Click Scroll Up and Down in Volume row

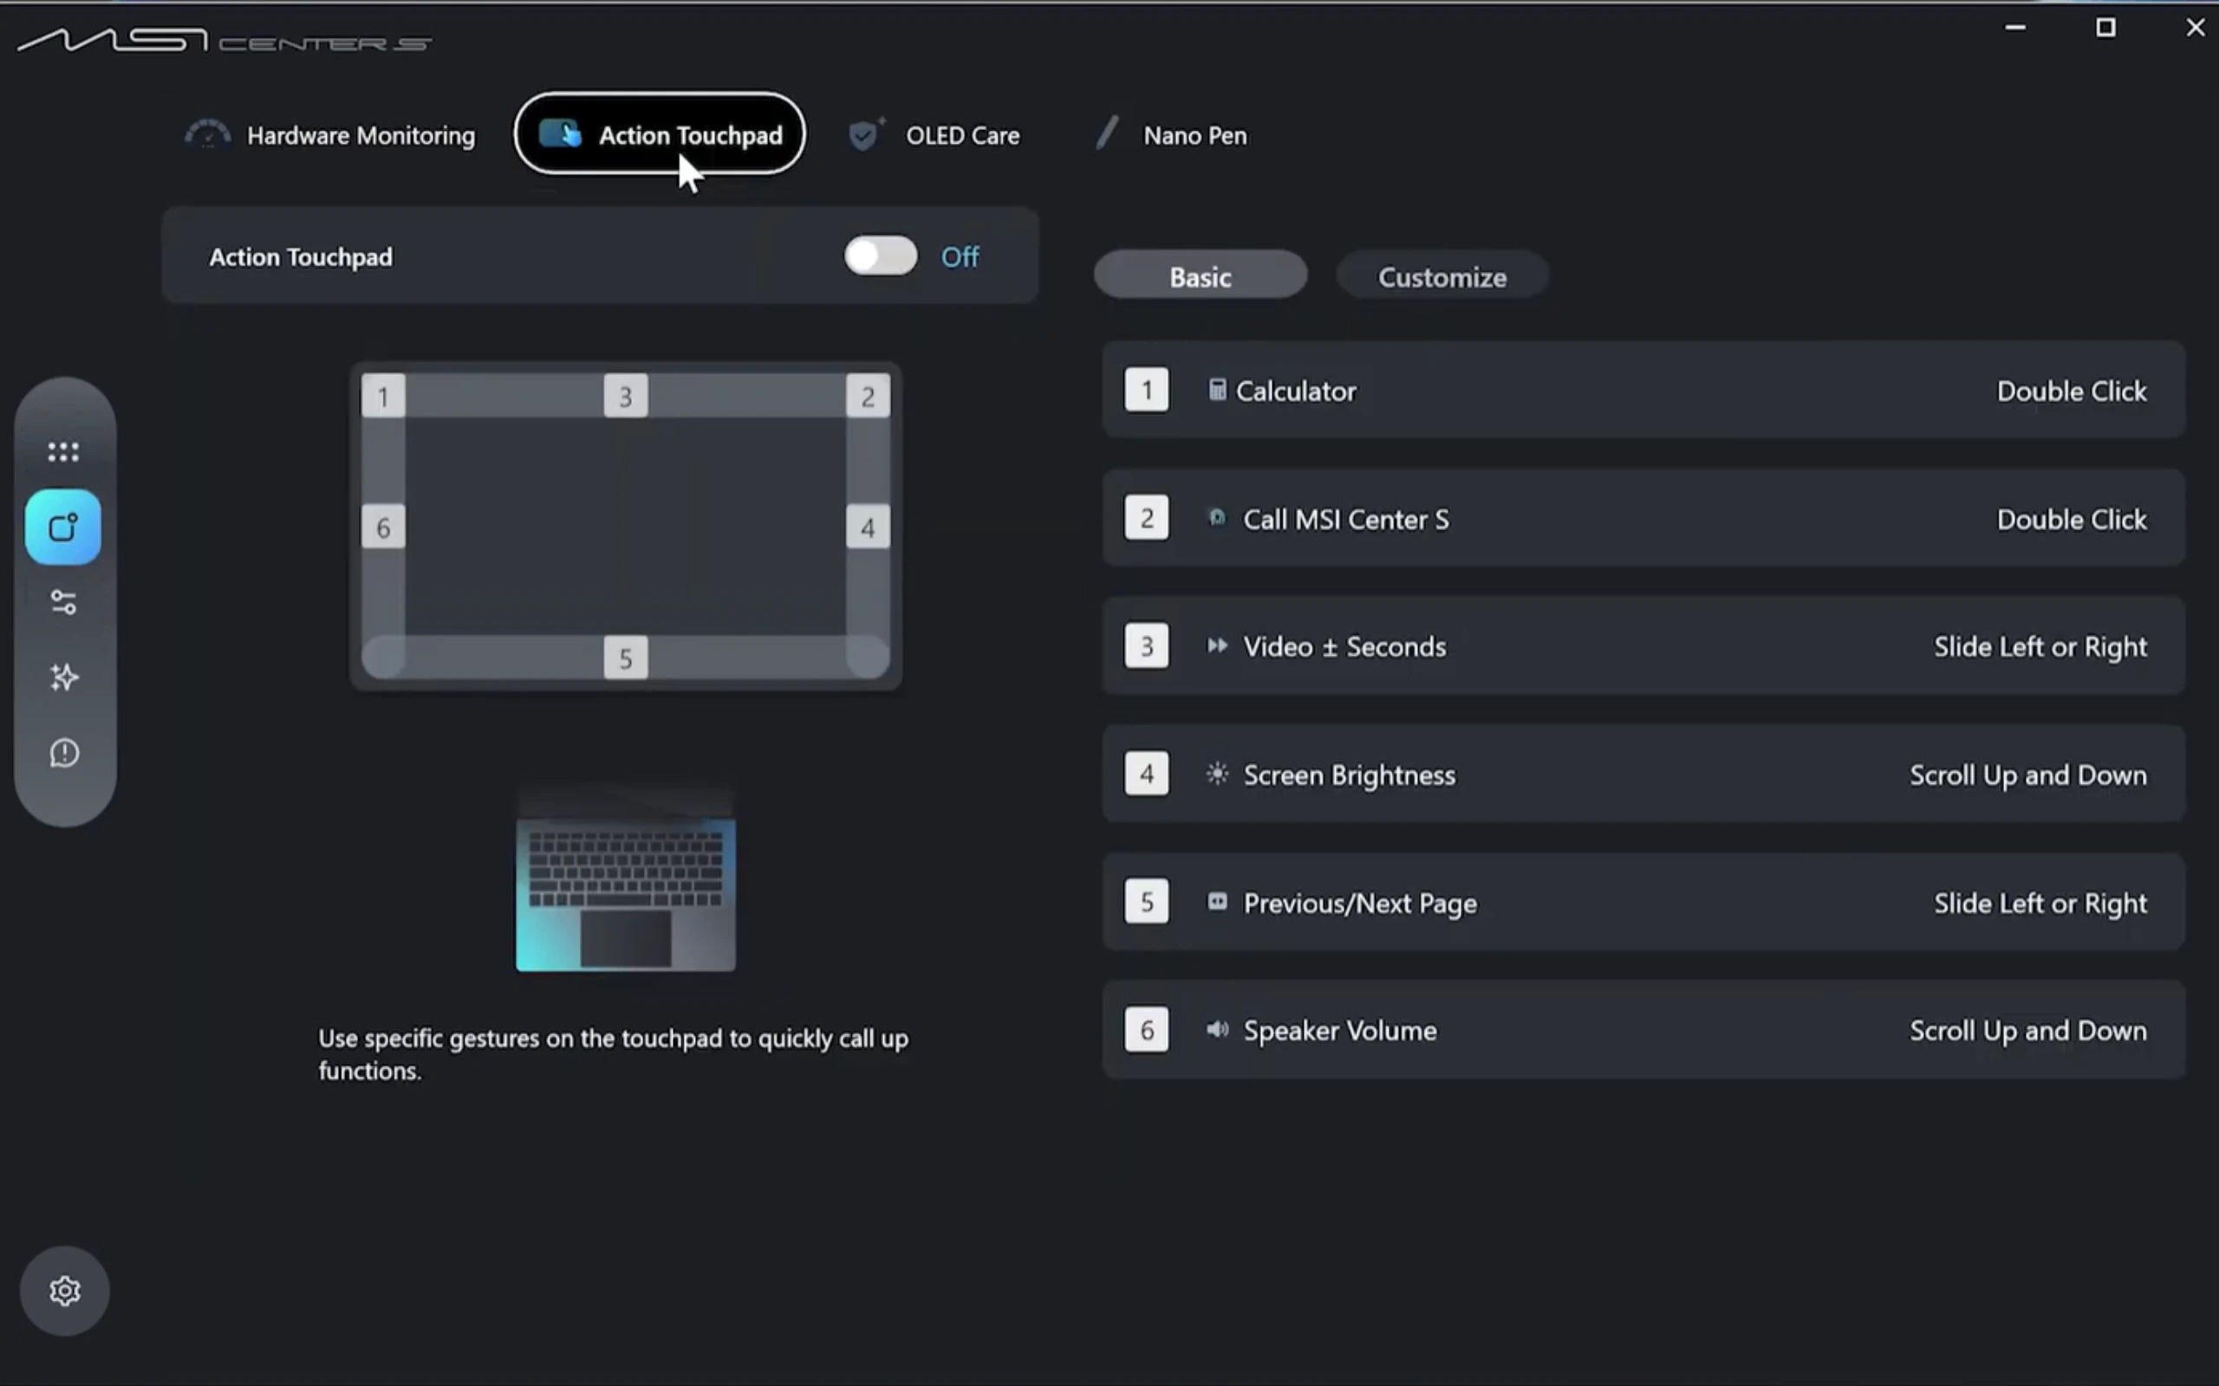[2028, 1031]
